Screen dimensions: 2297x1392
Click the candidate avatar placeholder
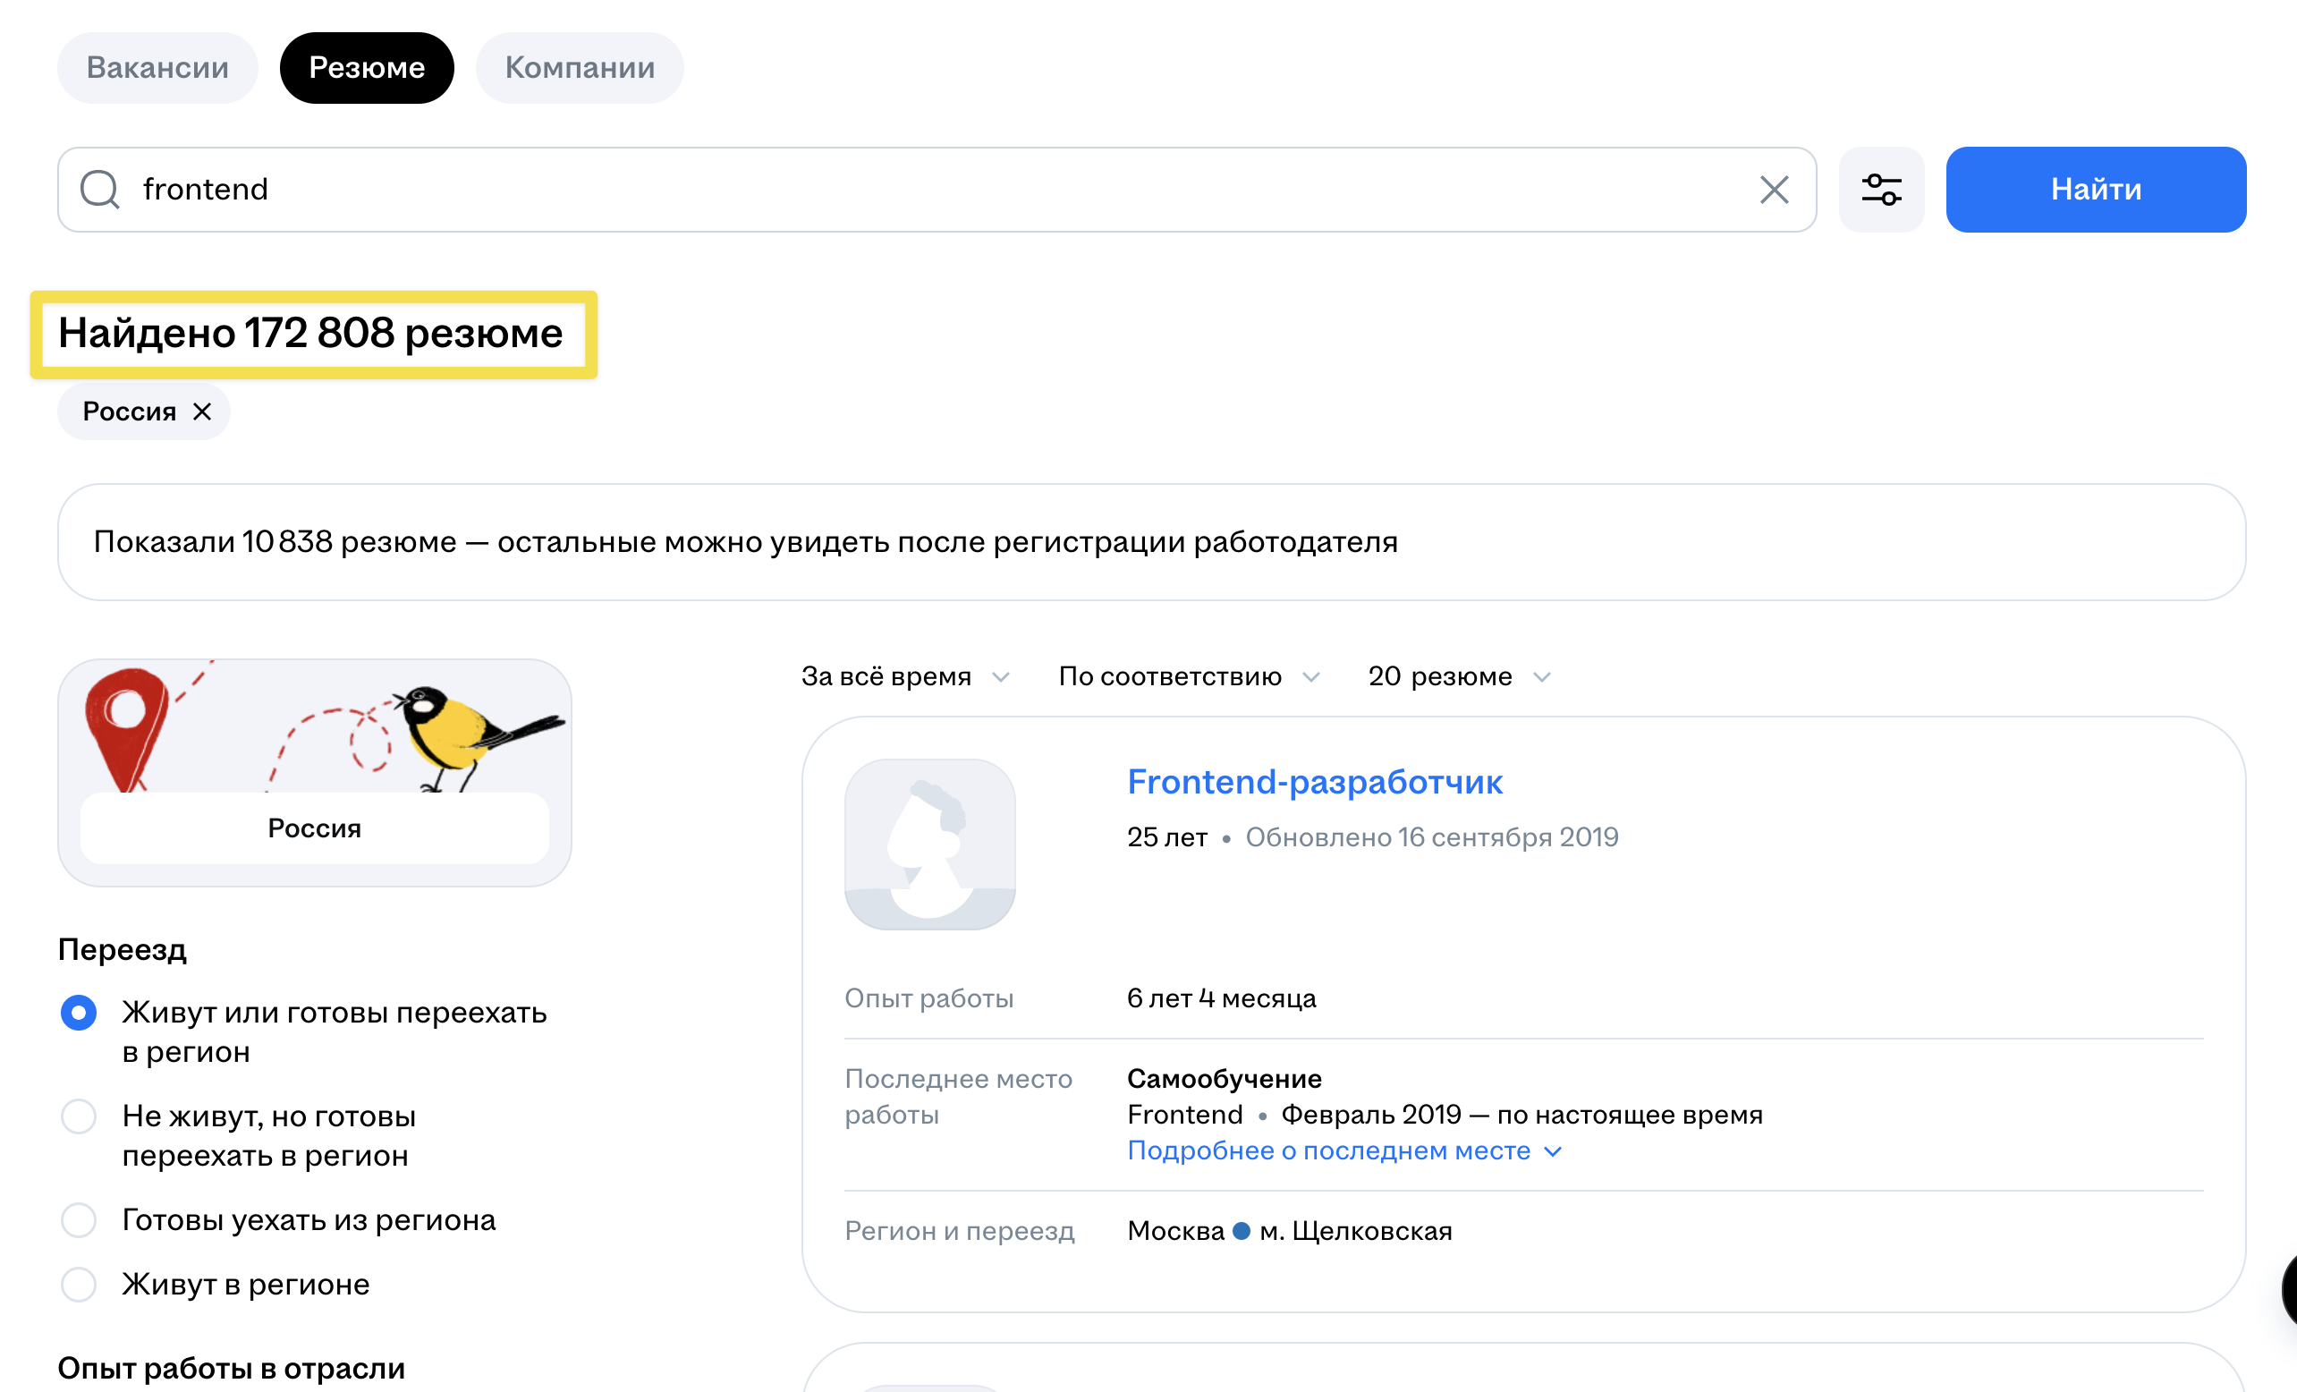[x=929, y=844]
